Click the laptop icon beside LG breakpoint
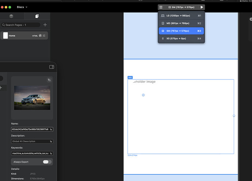The width and height of the screenshot is (252, 181). [x=163, y=16]
